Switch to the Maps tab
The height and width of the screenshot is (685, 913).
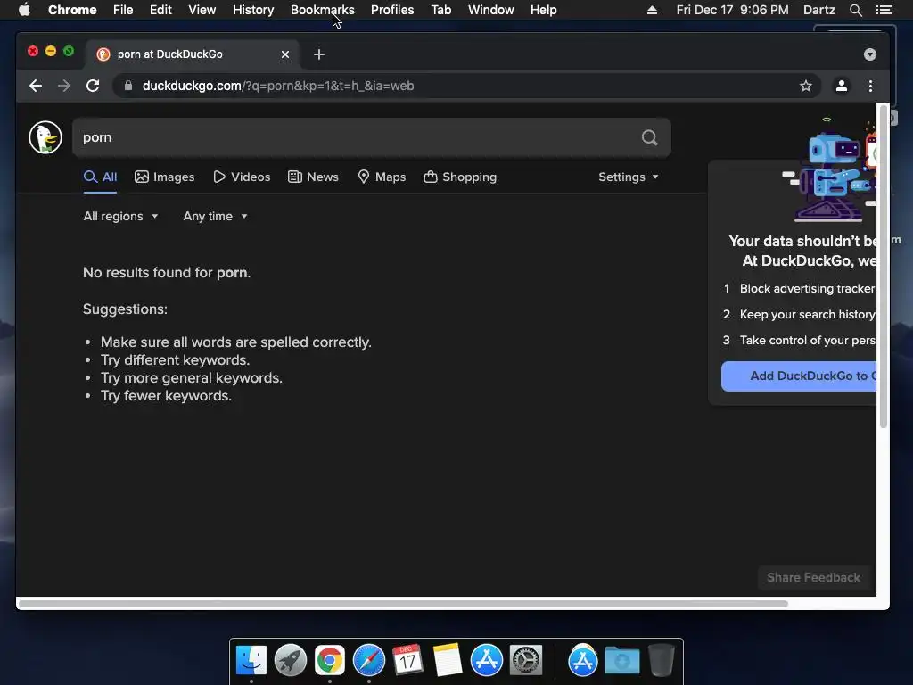click(382, 177)
